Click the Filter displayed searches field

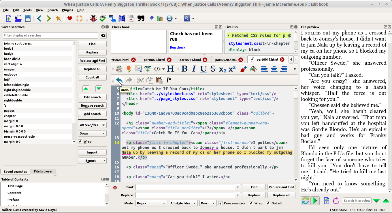point(50,35)
